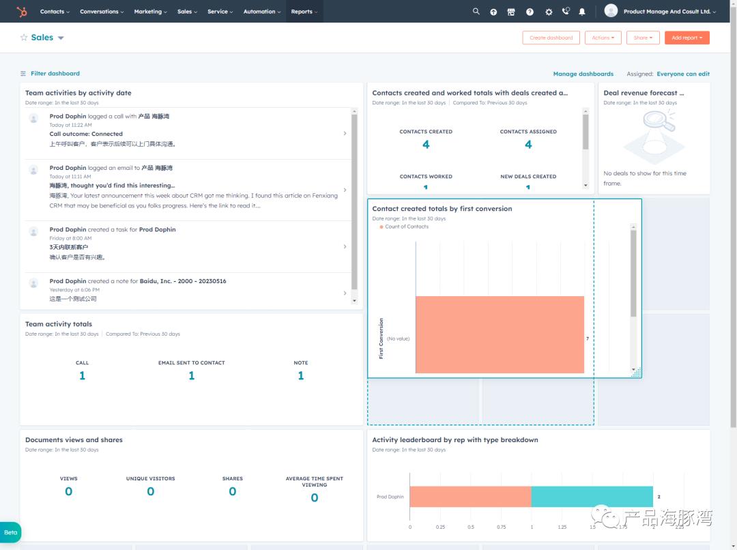
Task: Click avatar next to logged call activity
Action: [x=34, y=119]
